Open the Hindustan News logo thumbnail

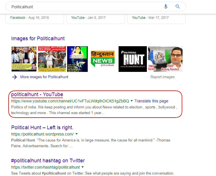click(103, 59)
